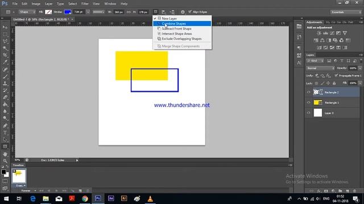Choose Intersect Shape Areas
The height and width of the screenshot is (204, 364).
[x=182, y=34]
